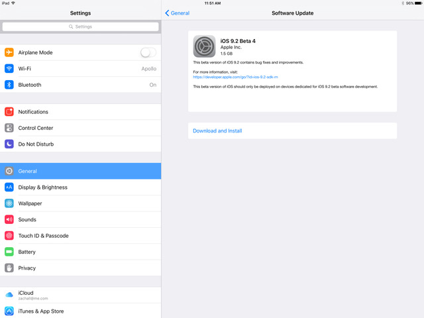The image size is (424, 318).
Task: Tap the Privacy hand icon
Action: (x=9, y=268)
